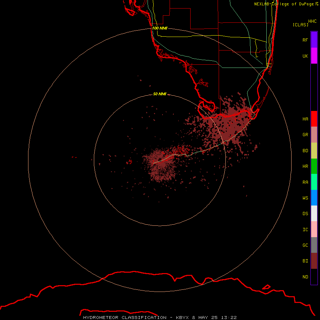Click the IC light pink legend swatch

314,229
